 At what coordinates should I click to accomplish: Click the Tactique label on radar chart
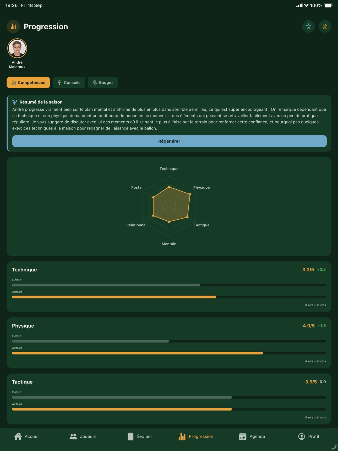click(x=201, y=225)
